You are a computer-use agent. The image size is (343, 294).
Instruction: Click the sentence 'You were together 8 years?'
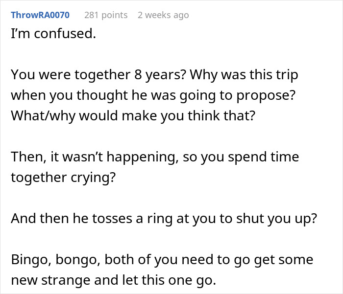[98, 76]
